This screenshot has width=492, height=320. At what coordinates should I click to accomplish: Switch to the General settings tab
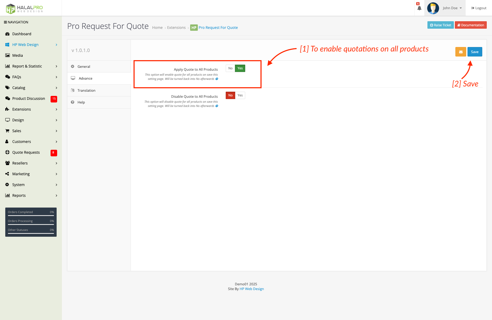(x=84, y=66)
